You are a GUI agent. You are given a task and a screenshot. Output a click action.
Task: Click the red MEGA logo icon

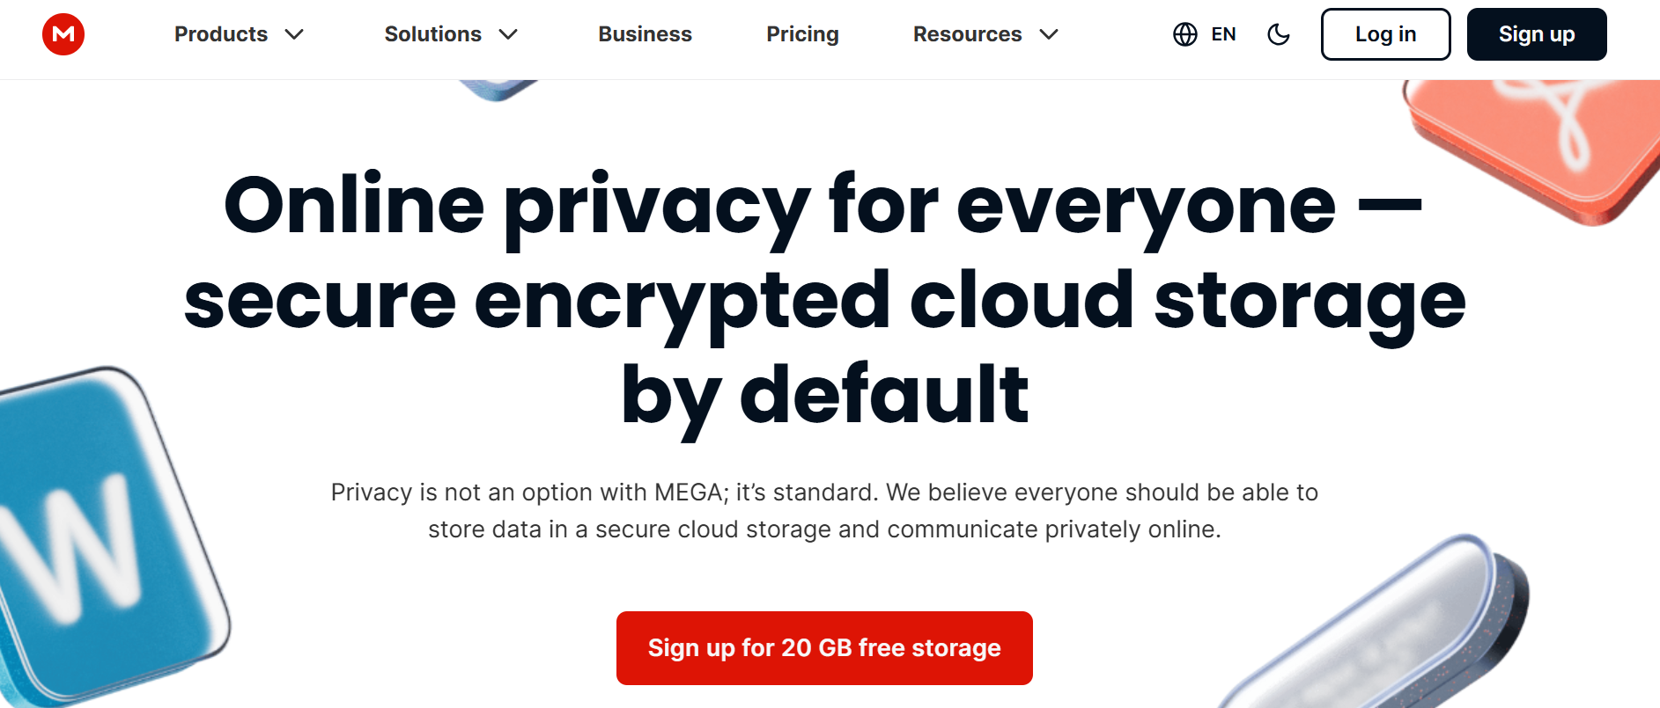click(x=63, y=34)
